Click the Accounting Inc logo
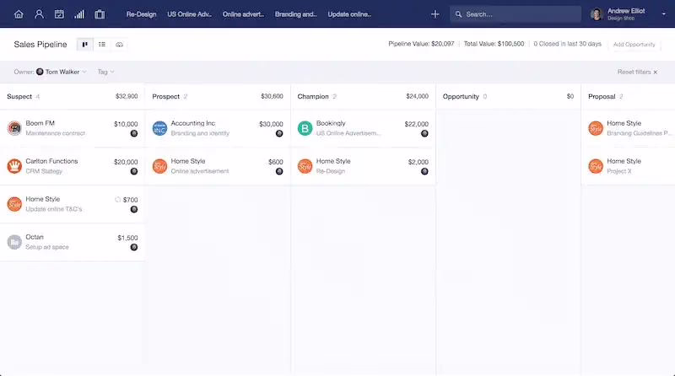 point(159,128)
